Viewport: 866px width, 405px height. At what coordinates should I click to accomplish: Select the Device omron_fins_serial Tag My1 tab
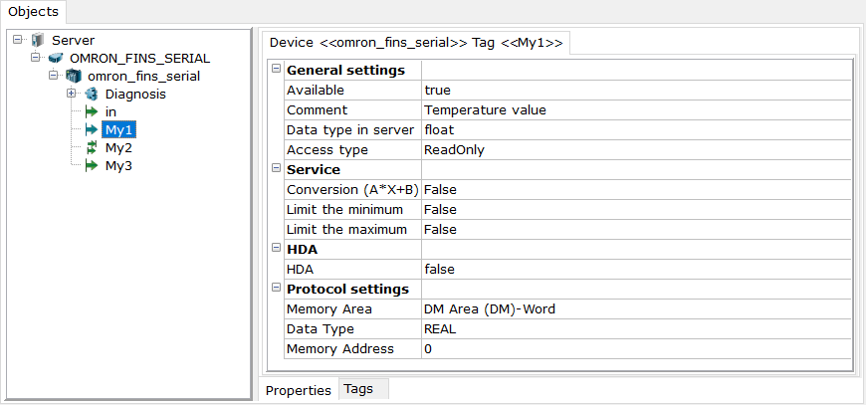(x=416, y=43)
